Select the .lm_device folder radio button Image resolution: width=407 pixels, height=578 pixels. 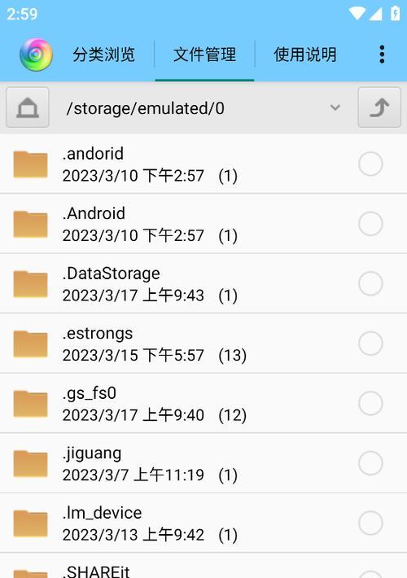tap(370, 523)
